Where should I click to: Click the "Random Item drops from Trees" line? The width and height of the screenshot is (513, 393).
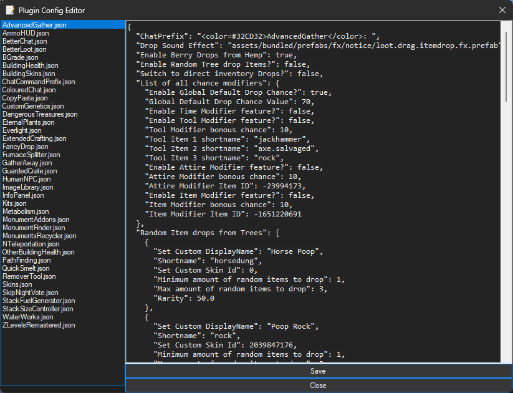click(208, 233)
